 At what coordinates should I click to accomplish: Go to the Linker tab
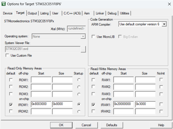(x=100, y=13)
